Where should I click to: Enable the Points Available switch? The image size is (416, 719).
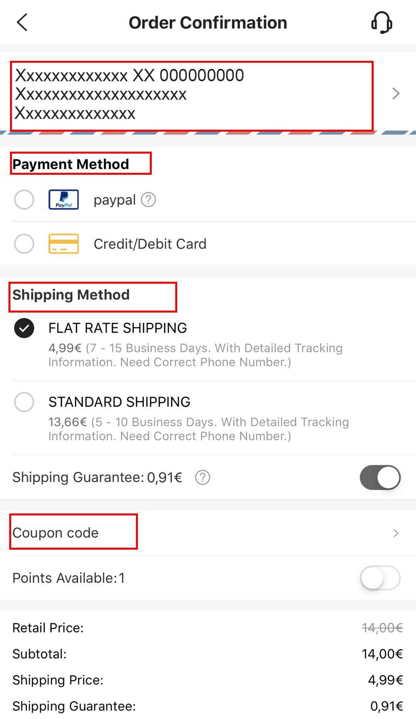pos(380,578)
